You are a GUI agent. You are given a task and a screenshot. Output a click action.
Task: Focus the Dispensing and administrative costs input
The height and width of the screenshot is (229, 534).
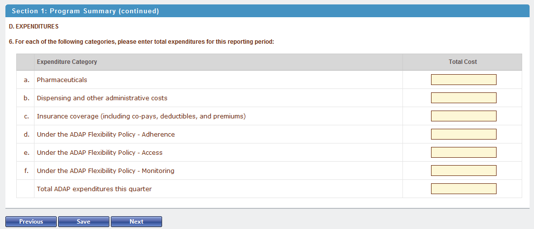pyautogui.click(x=464, y=98)
